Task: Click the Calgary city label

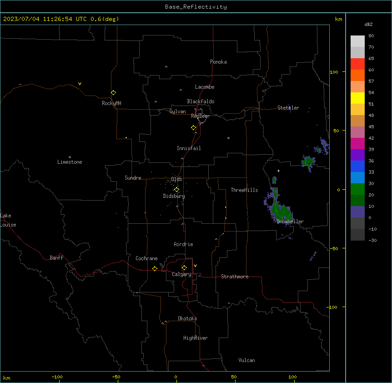Action: coord(182,274)
